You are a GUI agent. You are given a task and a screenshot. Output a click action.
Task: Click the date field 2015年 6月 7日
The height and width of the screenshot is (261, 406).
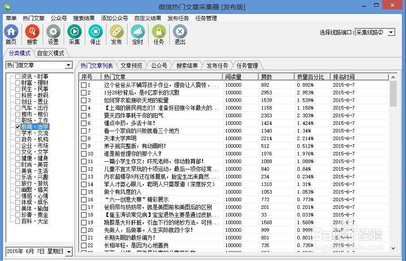[x=35, y=252]
